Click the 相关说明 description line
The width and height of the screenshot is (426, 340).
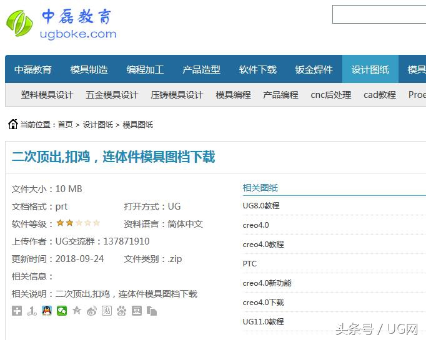tap(104, 294)
